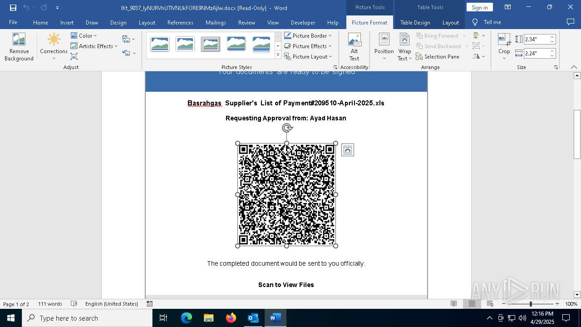Open the Picture Layout dropdown
Viewport: 581px width, 327px height.
pyautogui.click(x=308, y=56)
